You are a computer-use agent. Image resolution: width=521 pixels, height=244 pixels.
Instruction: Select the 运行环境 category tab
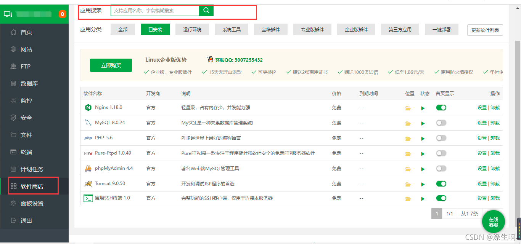(192, 29)
